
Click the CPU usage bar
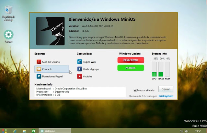tap(154, 69)
